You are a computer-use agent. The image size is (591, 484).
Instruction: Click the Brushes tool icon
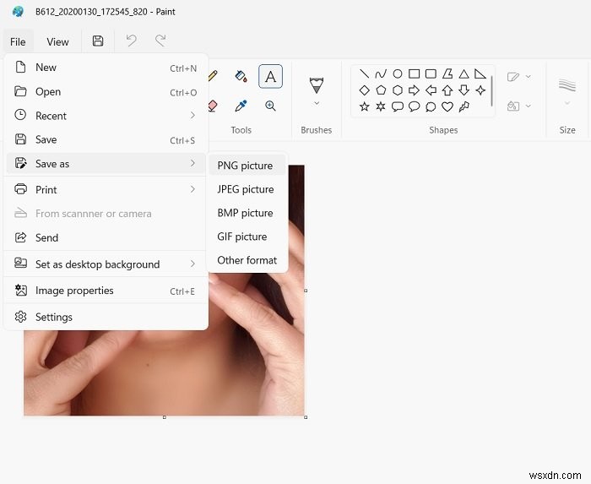tap(317, 85)
